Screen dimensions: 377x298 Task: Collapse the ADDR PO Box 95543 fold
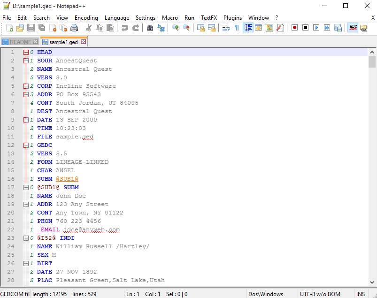coord(26,94)
